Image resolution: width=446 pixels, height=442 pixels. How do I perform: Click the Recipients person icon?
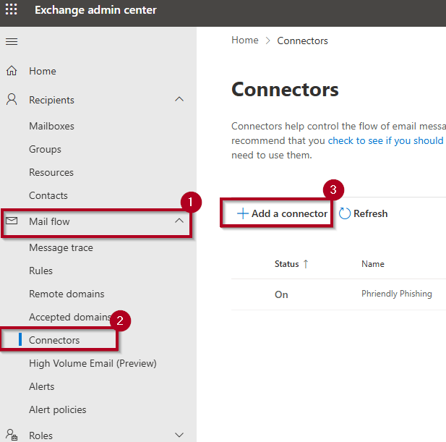pyautogui.click(x=12, y=100)
